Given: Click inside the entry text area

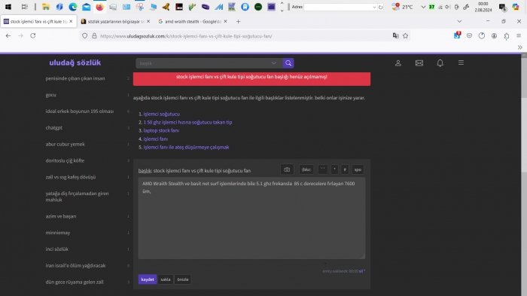Looking at the screenshot, I should (251, 218).
